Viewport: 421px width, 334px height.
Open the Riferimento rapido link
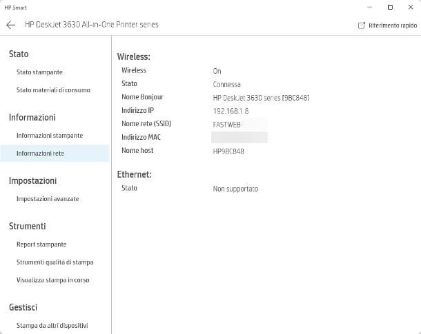coord(393,25)
